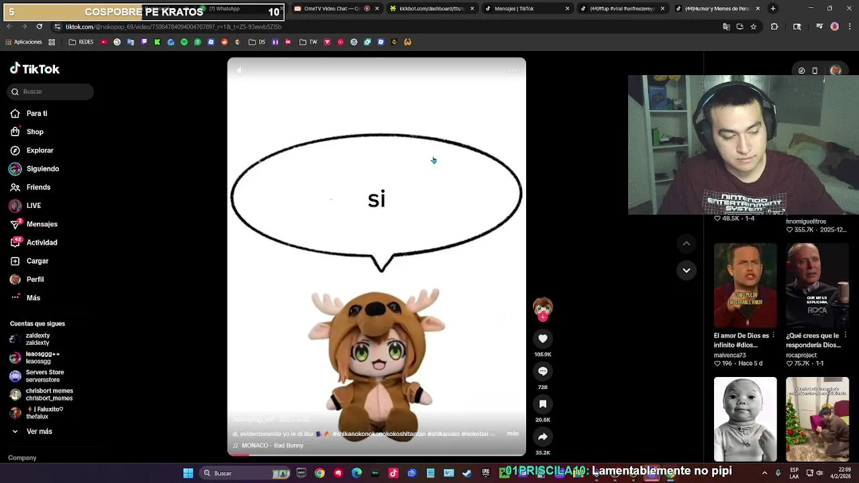
Task: Click the Company footer heading
Action: [22, 458]
